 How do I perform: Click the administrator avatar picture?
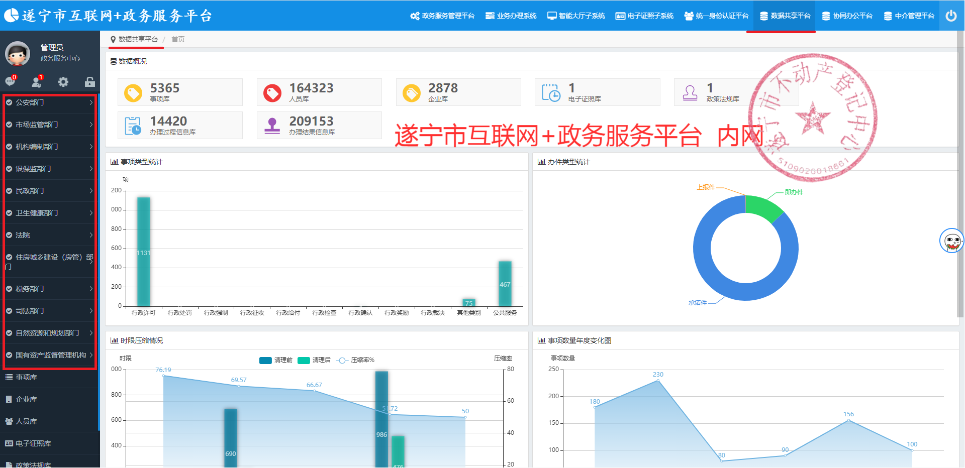(18, 53)
